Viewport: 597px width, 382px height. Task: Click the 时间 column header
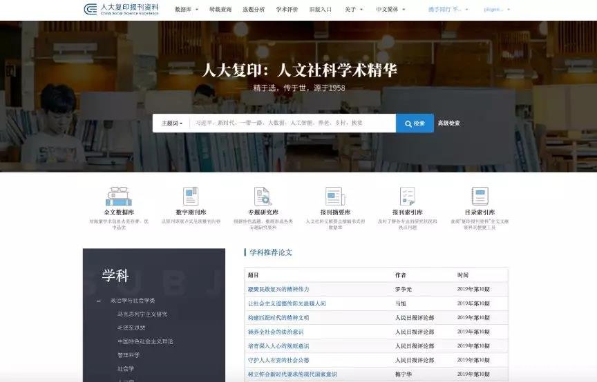tap(463, 275)
